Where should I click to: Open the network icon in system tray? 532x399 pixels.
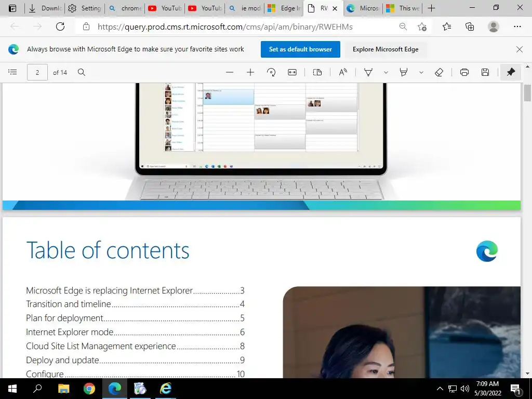[x=453, y=389]
